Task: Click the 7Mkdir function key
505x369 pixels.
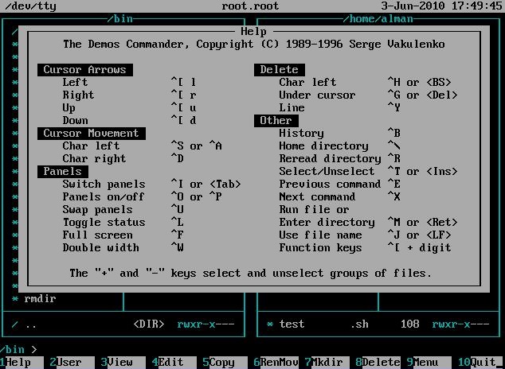Action: (327, 363)
